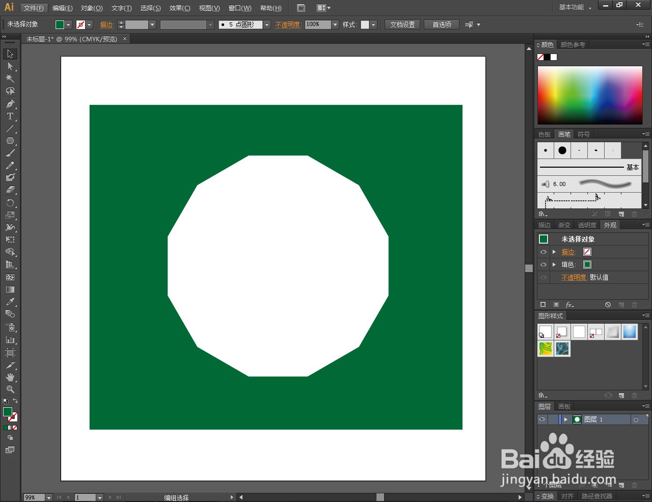This screenshot has height=502, width=652.
Task: Select the Eyedropper tool
Action: 10,302
